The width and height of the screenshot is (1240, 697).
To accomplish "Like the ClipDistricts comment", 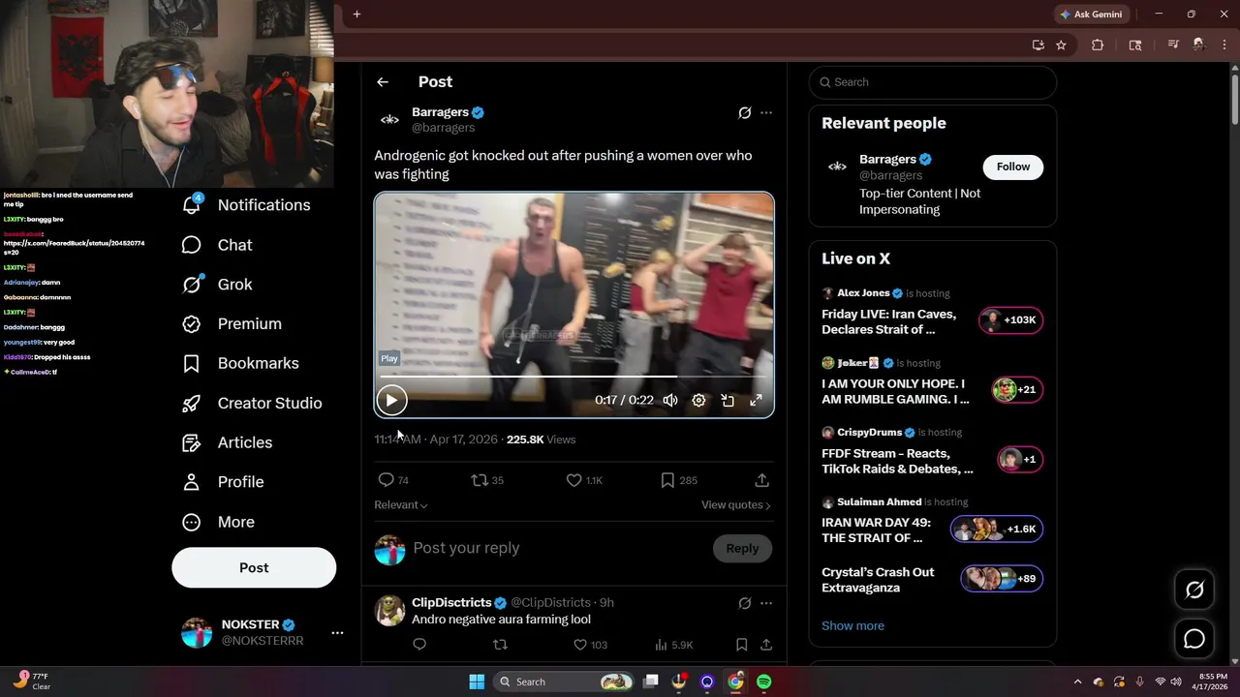I will [590, 645].
